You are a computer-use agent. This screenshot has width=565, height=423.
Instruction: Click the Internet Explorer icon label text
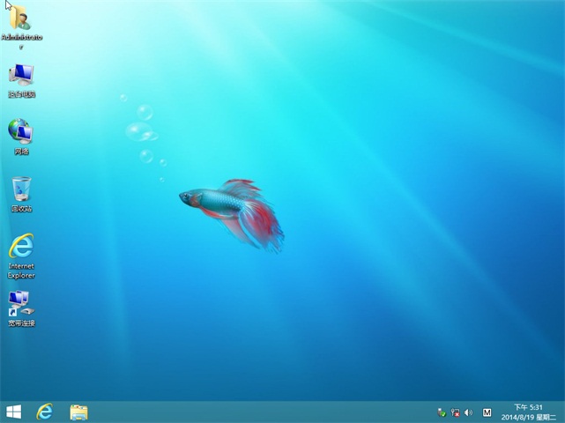click(21, 270)
